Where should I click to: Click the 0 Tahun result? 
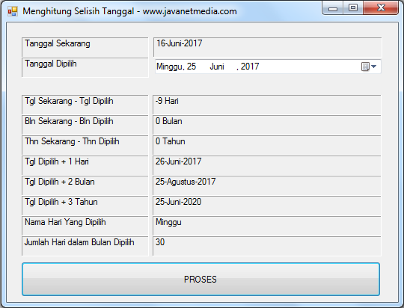[x=267, y=145]
